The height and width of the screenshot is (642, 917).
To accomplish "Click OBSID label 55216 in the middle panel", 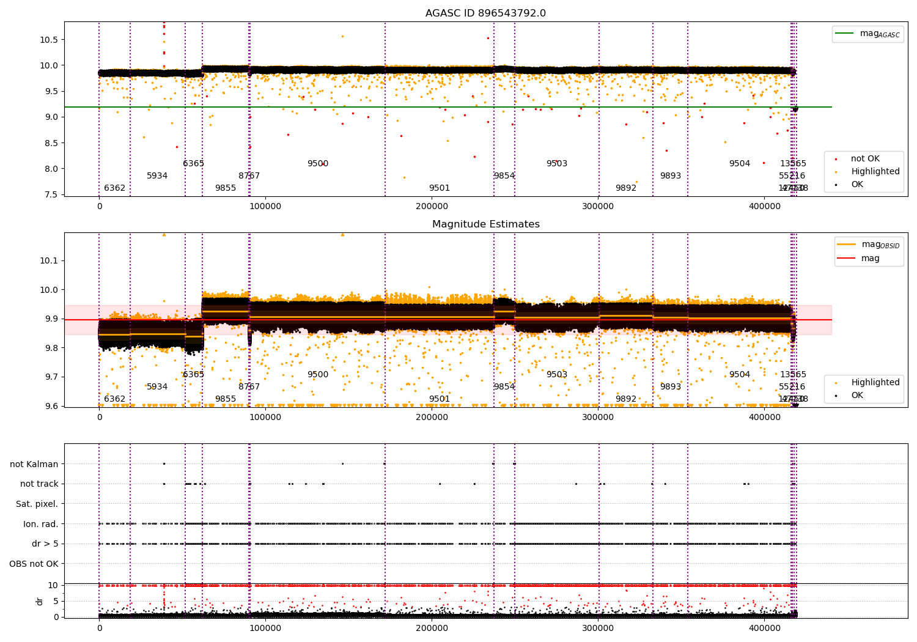I will 792,387.
